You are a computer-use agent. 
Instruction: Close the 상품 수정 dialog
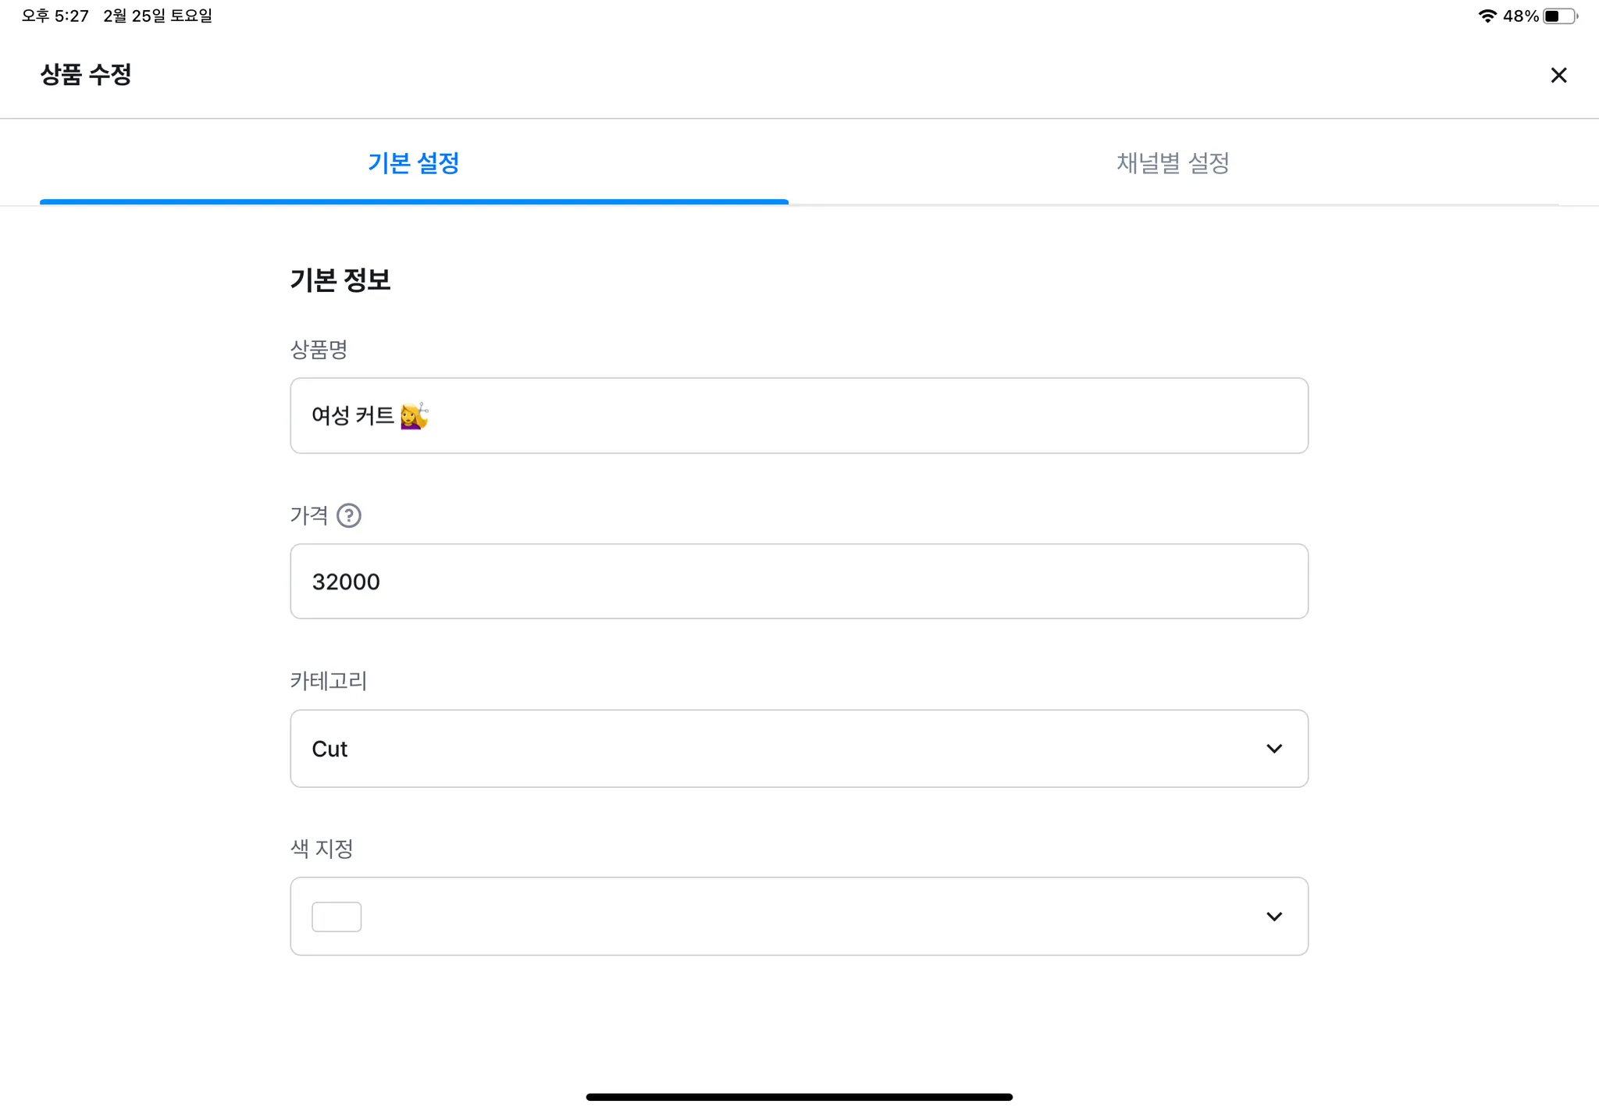(x=1558, y=75)
